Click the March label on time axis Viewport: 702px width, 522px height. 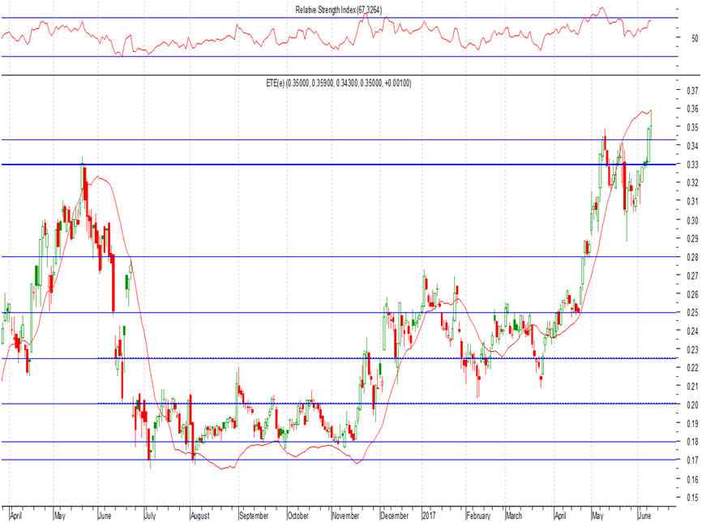[x=513, y=516]
